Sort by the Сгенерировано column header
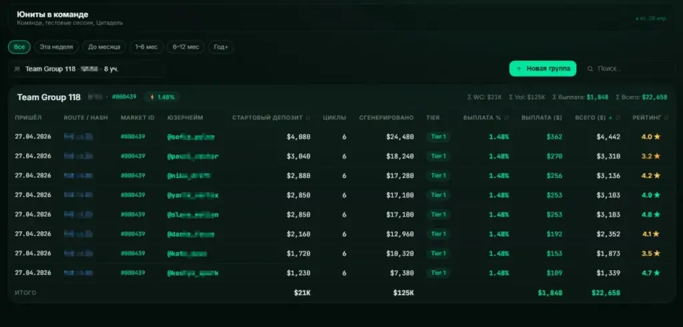683x327 pixels. click(386, 118)
